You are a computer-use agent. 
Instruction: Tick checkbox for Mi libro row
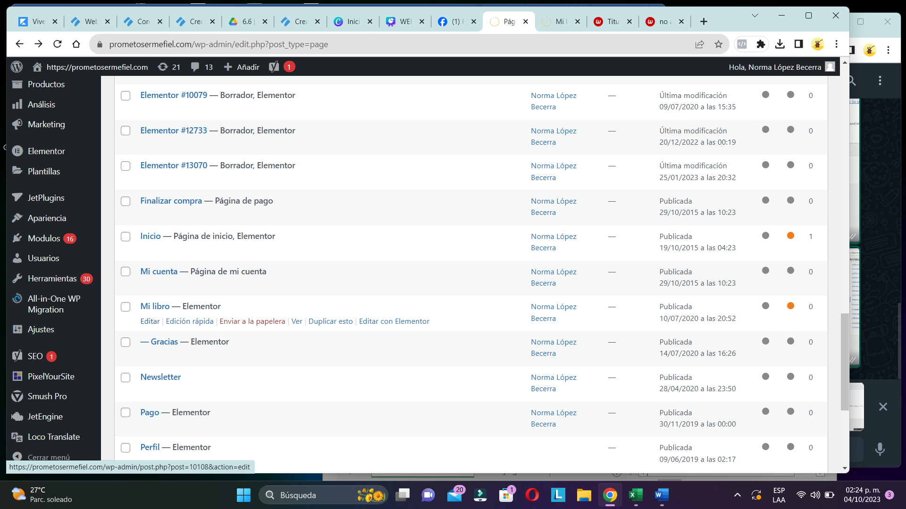click(126, 307)
